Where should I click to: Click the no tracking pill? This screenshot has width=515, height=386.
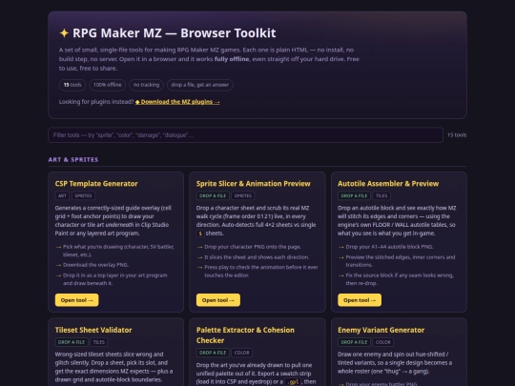pyautogui.click(x=146, y=85)
